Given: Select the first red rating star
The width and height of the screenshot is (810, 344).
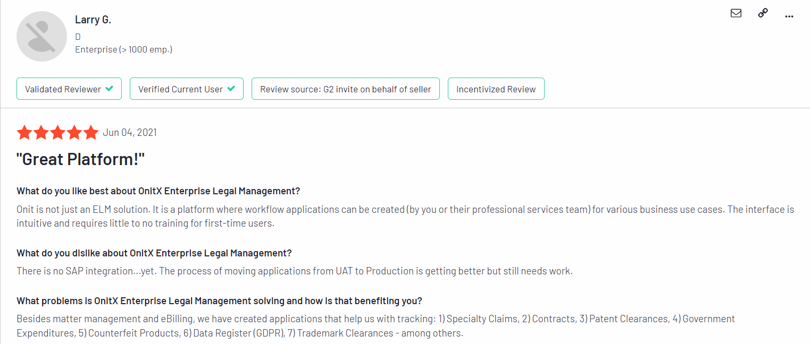Looking at the screenshot, I should click(x=24, y=132).
